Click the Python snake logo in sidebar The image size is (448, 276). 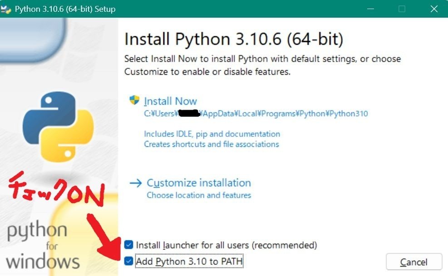click(58, 127)
